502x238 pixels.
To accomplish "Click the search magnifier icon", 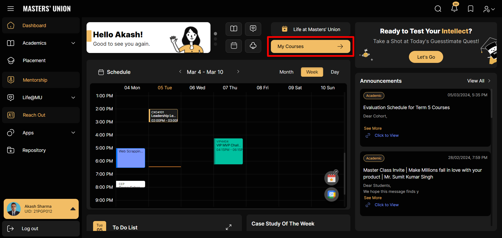I will [438, 9].
